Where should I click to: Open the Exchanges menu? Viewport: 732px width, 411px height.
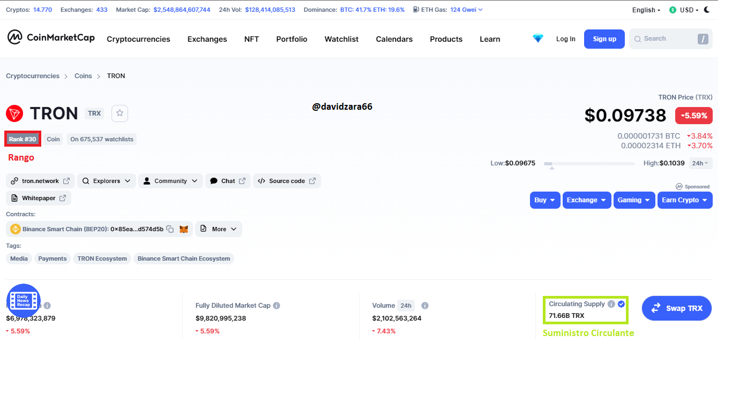coord(207,39)
